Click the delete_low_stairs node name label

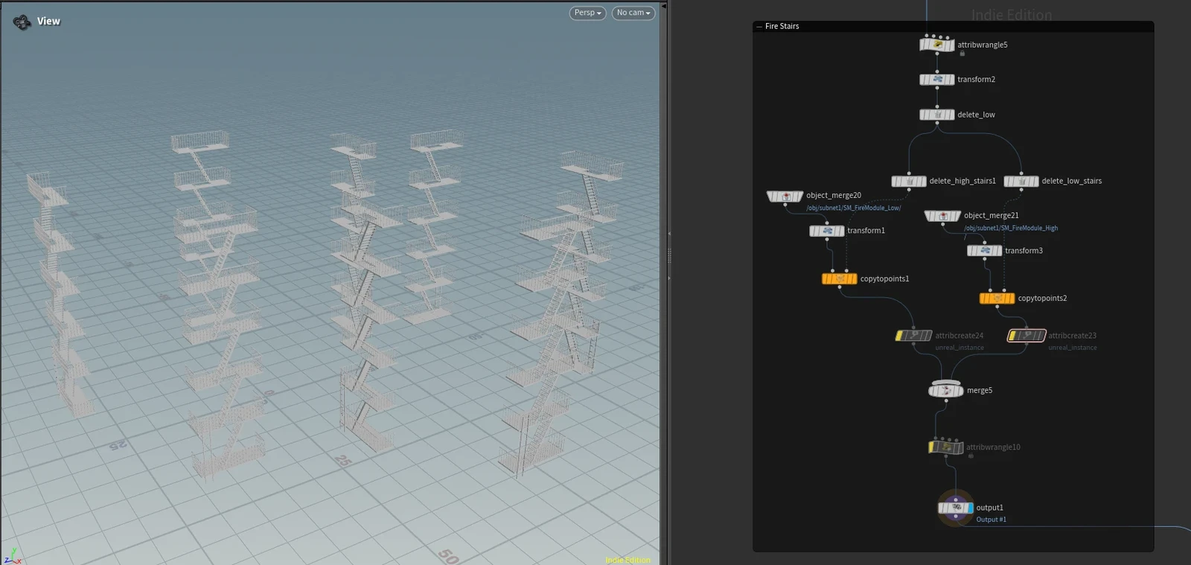1072,181
